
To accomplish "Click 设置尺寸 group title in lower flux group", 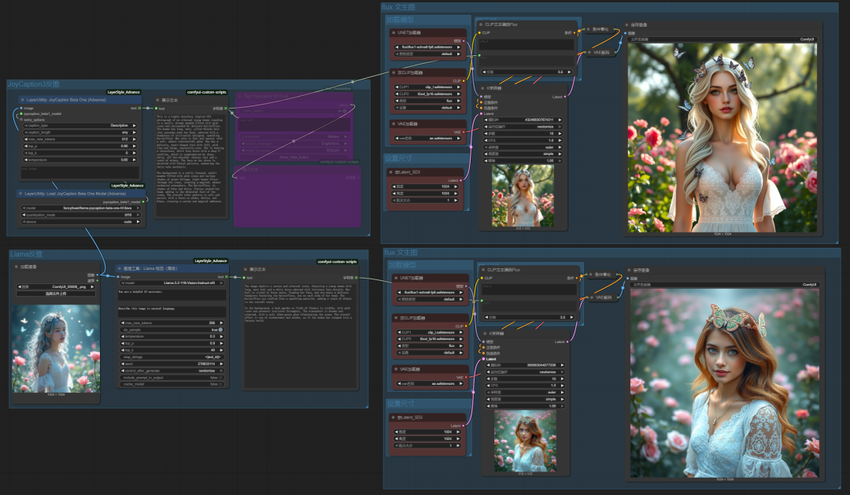I will tap(401, 404).
